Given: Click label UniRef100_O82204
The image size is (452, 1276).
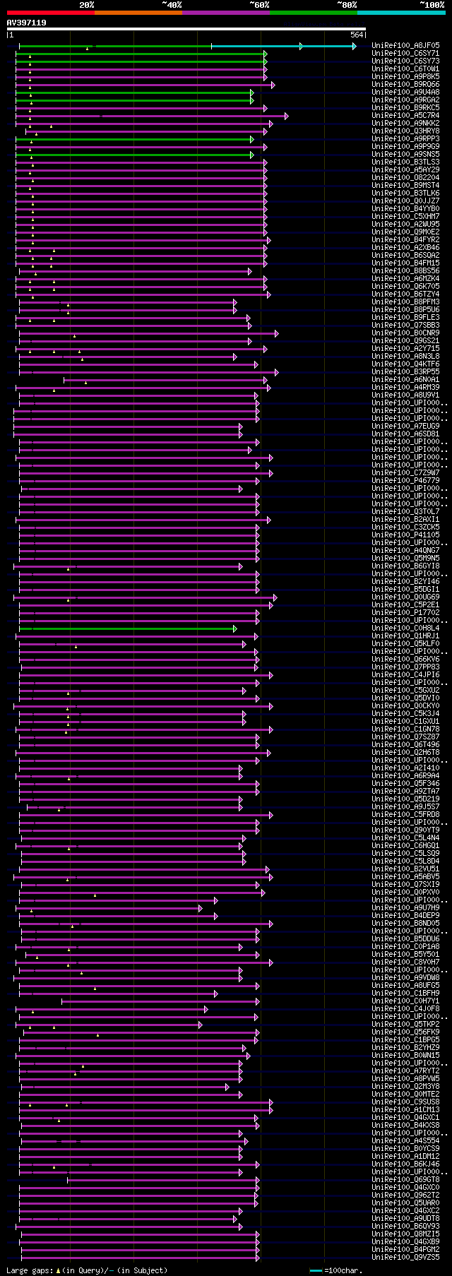Looking at the screenshot, I should point(405,178).
